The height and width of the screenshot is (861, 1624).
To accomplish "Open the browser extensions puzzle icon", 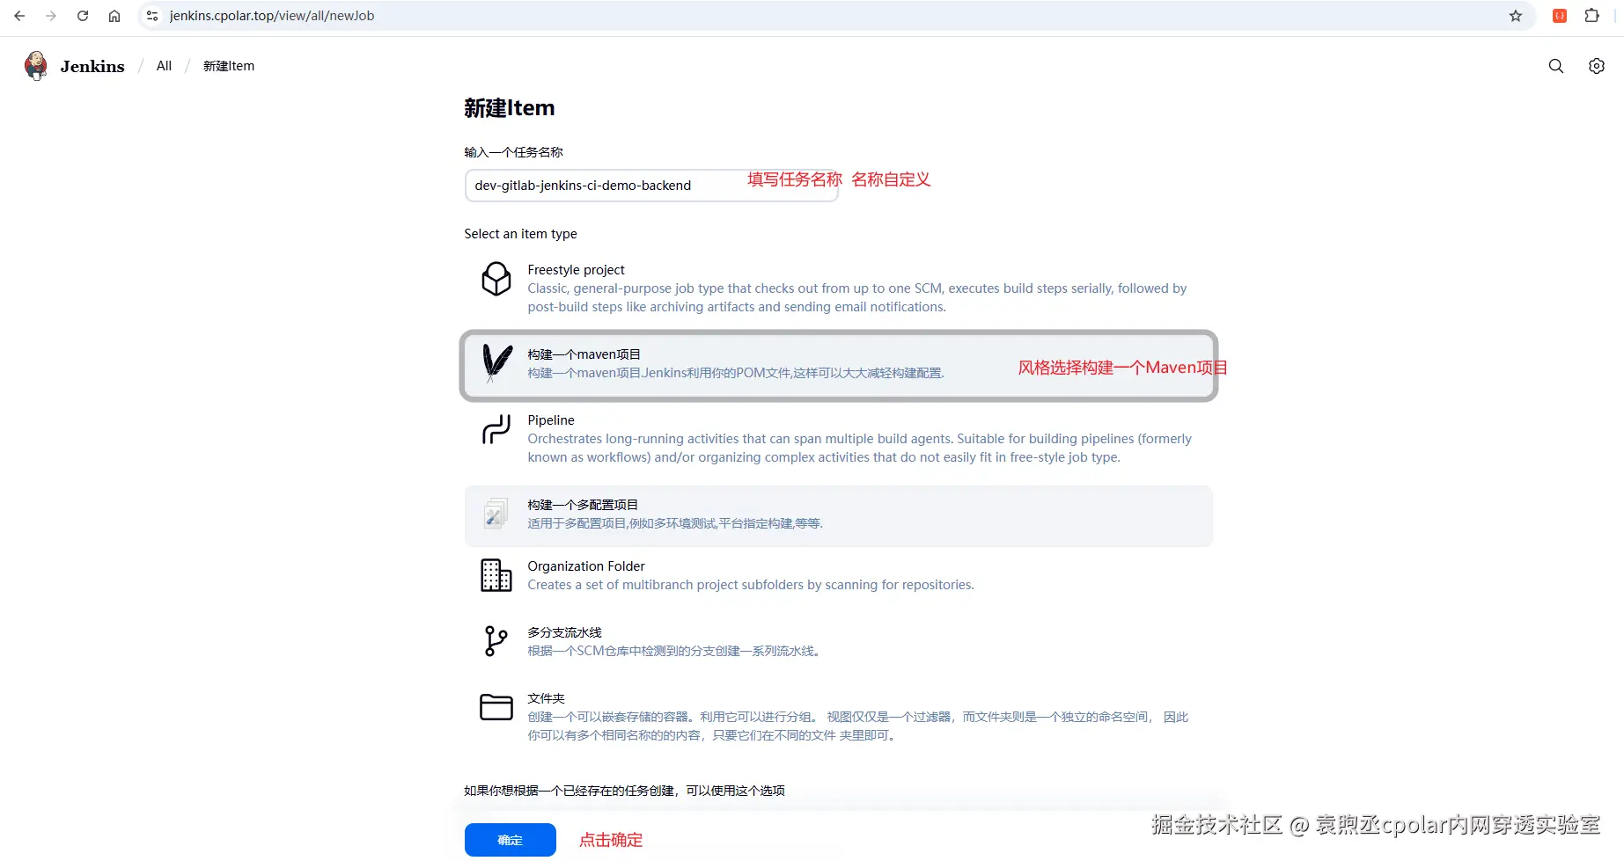I will tap(1592, 16).
